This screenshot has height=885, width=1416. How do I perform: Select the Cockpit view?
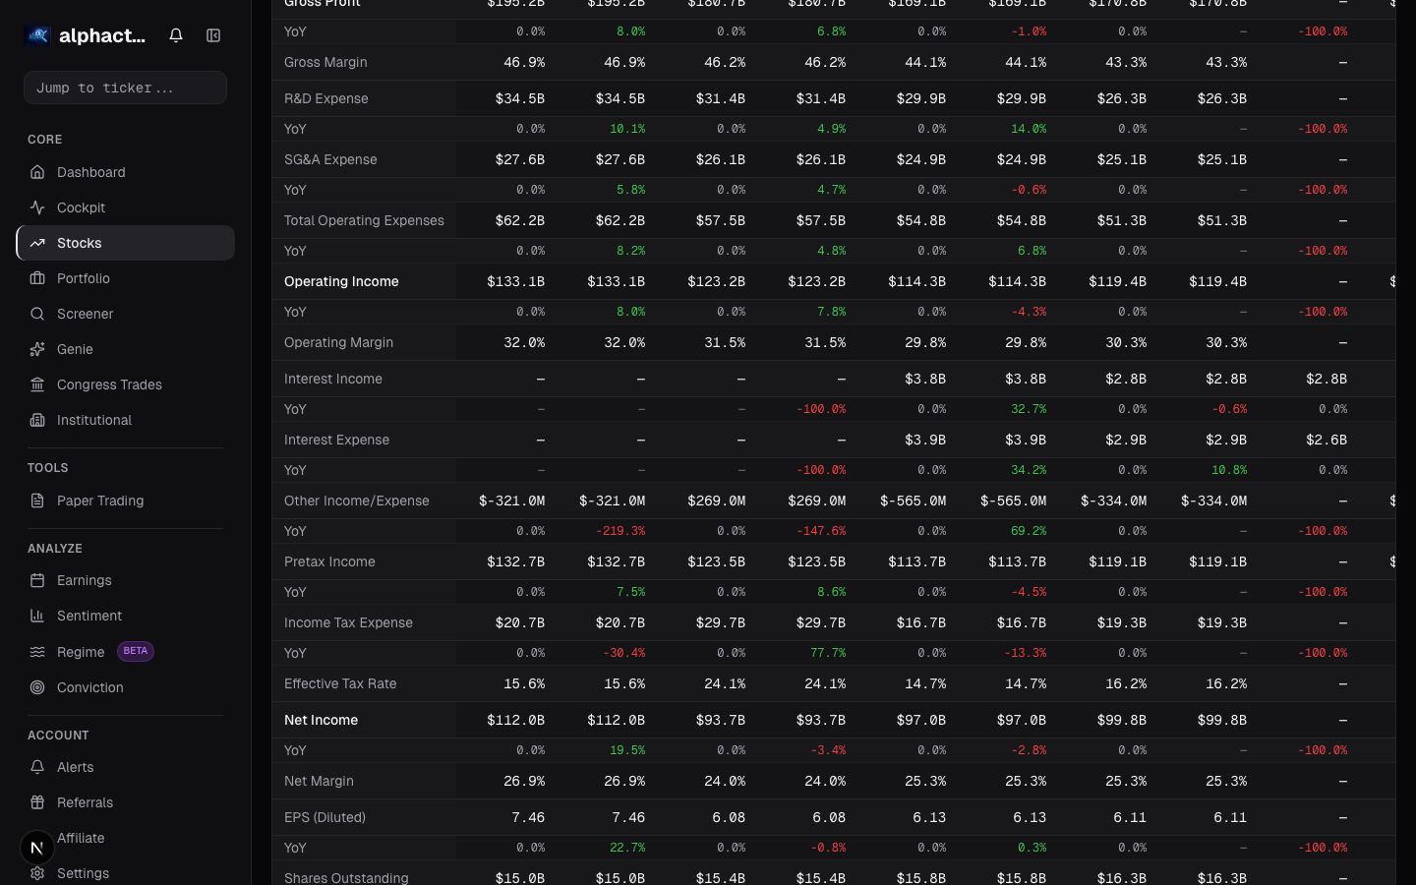click(x=81, y=207)
